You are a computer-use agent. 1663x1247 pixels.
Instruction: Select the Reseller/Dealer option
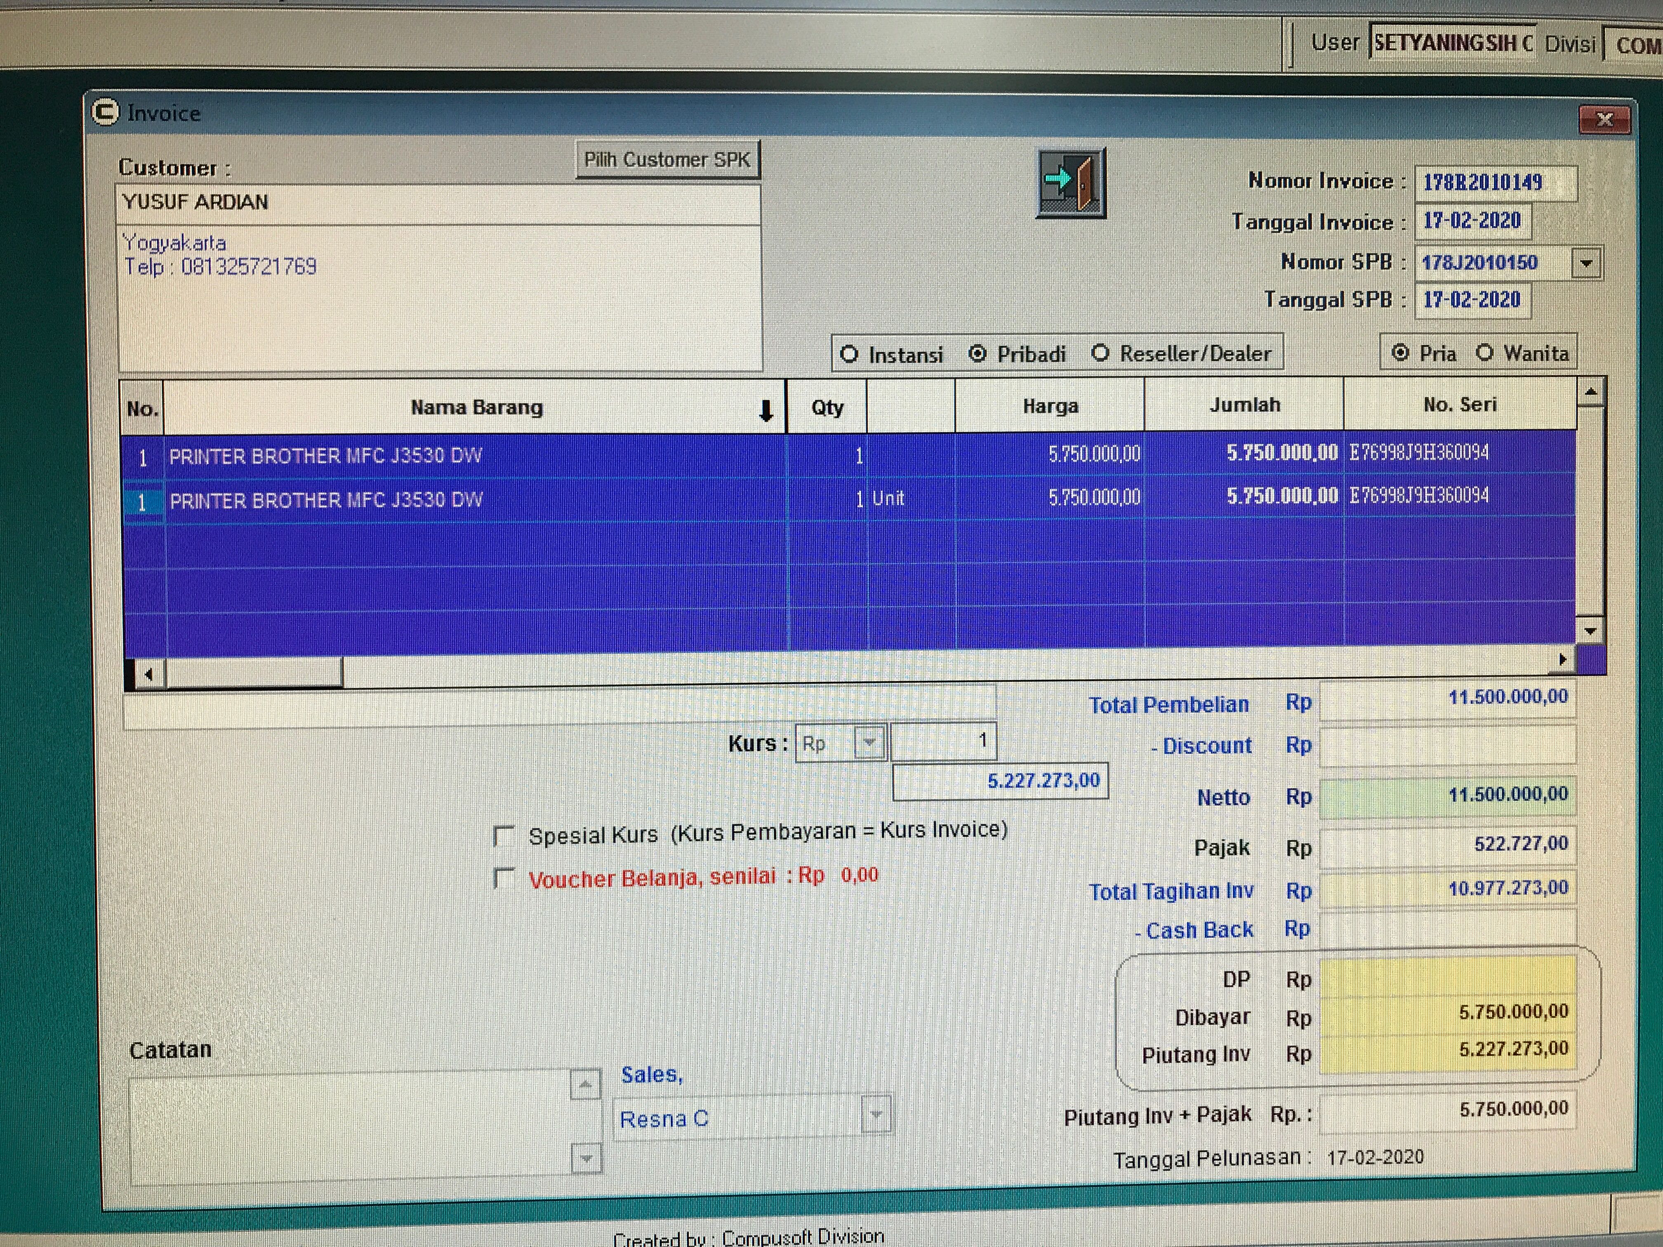pyautogui.click(x=1101, y=353)
